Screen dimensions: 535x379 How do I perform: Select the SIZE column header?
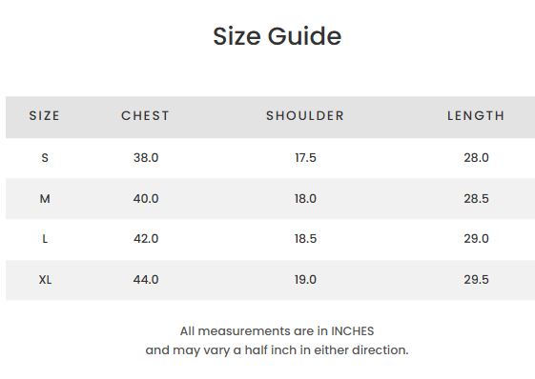45,116
